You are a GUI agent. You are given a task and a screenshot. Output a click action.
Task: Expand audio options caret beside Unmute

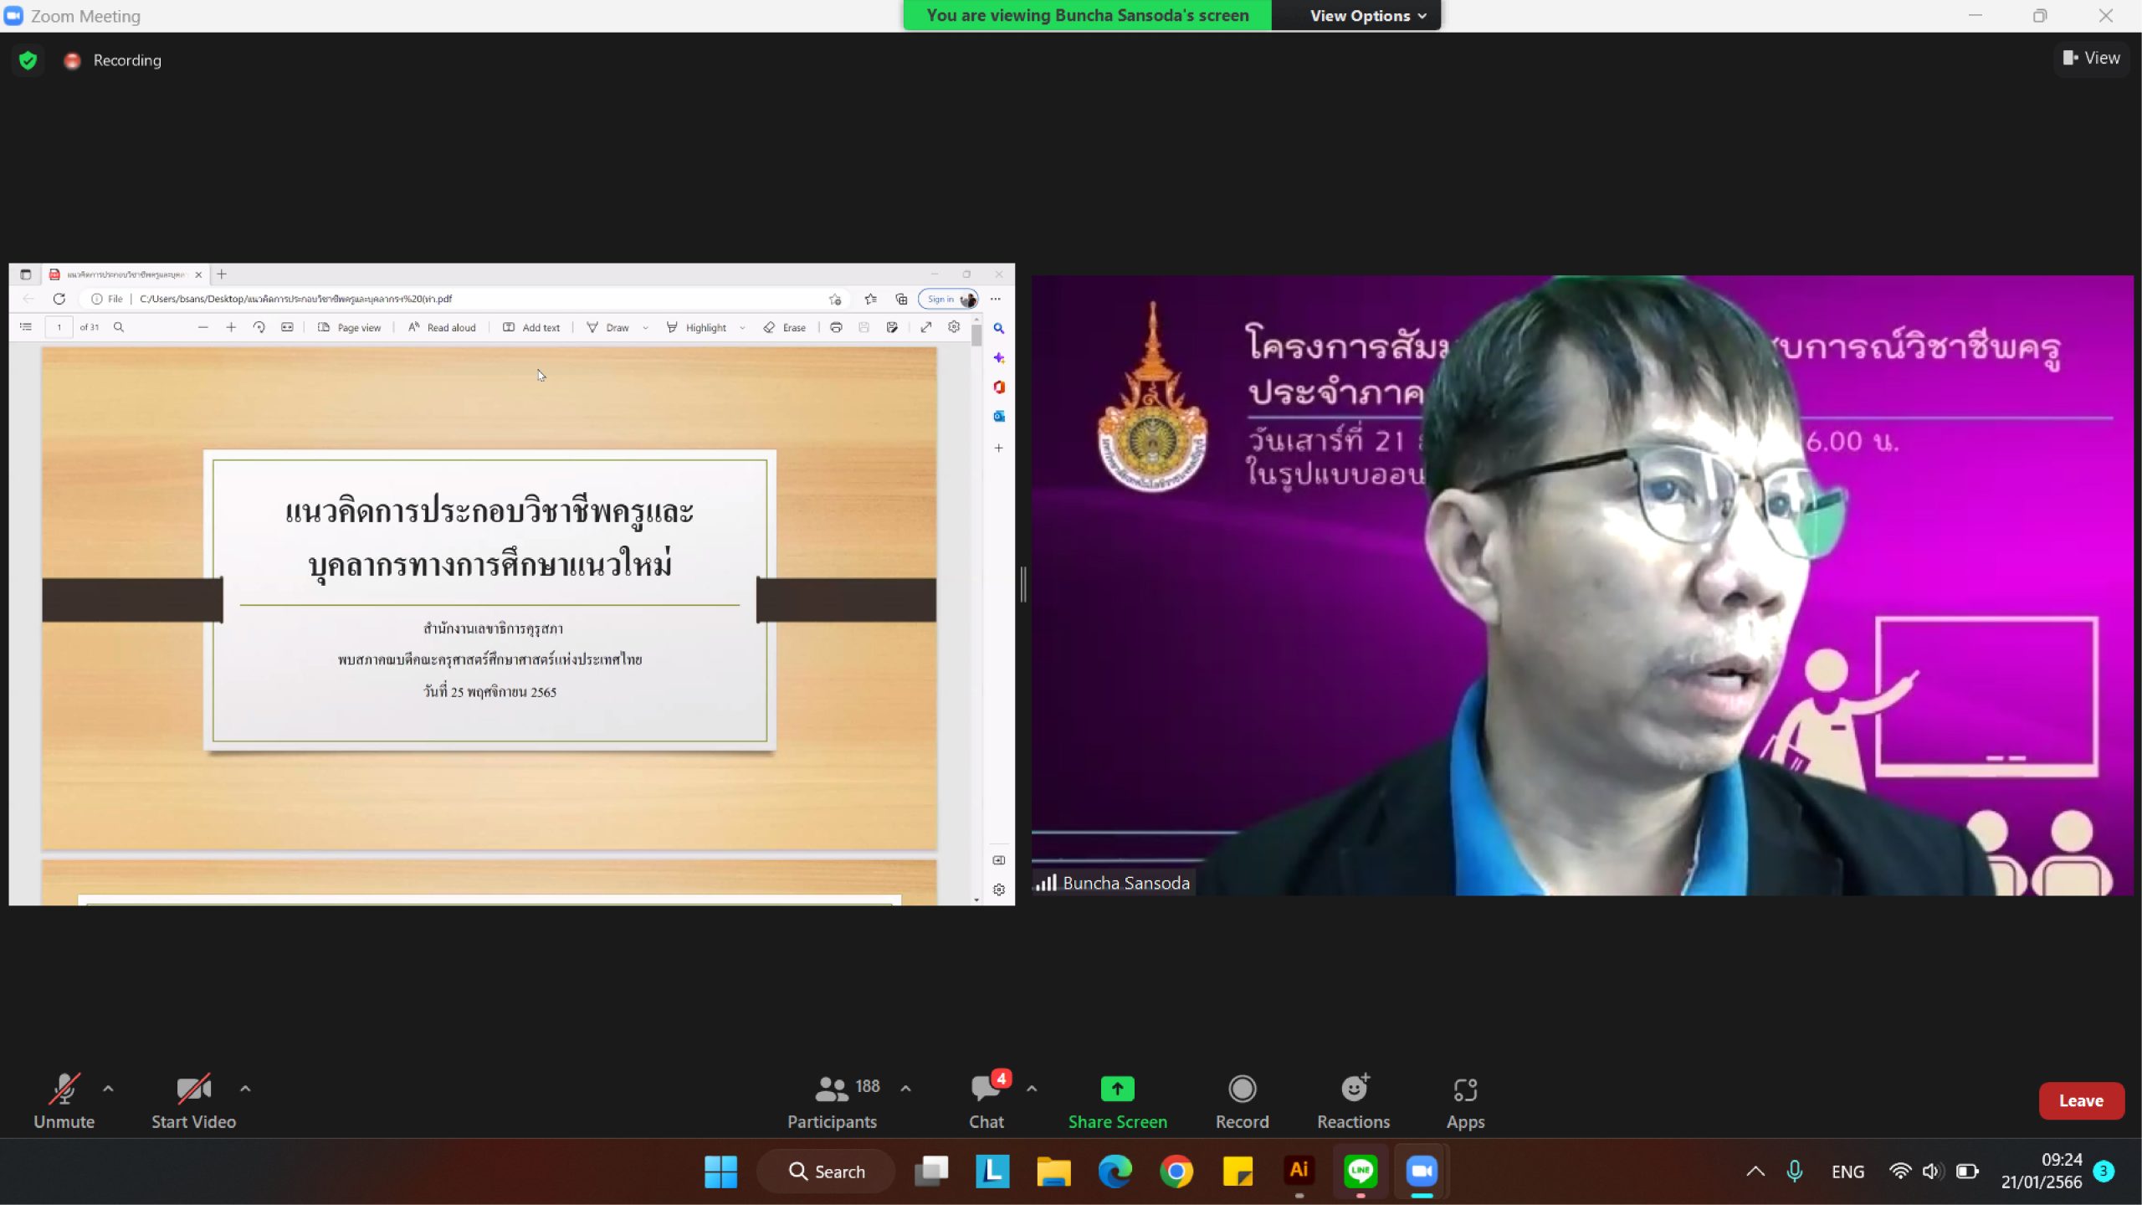point(108,1088)
